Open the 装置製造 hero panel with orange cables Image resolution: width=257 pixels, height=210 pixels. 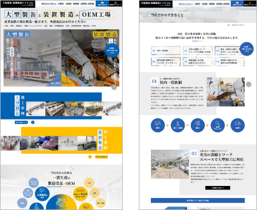point(90,58)
